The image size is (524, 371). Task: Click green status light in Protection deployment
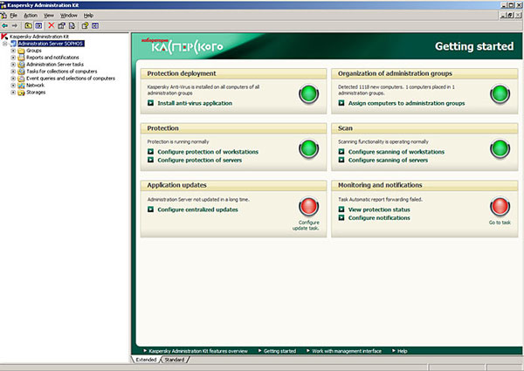click(x=308, y=93)
